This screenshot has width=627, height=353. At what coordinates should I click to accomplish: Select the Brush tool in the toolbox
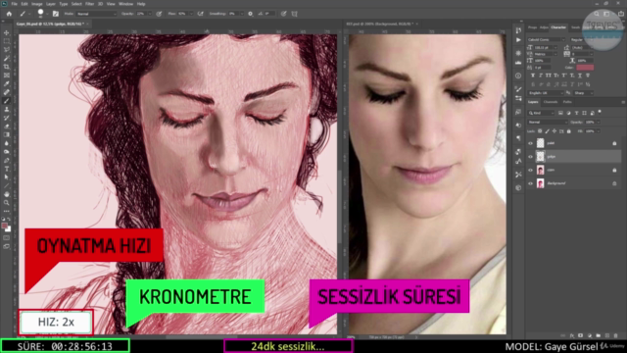pyautogui.click(x=7, y=101)
